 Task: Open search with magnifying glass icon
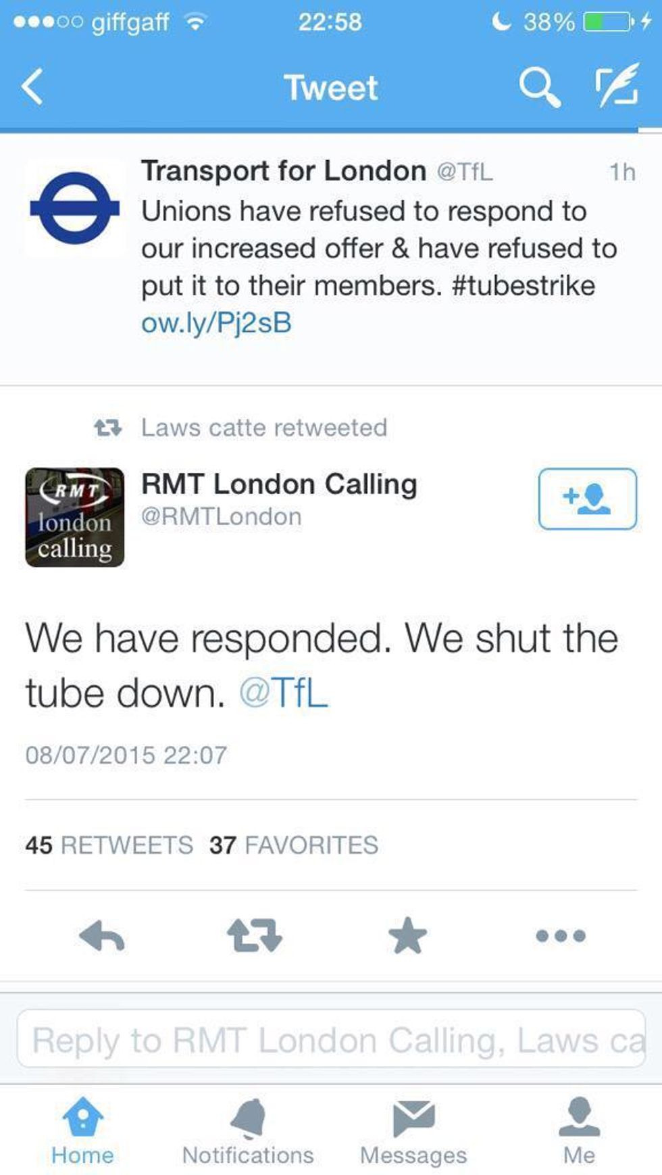539,88
